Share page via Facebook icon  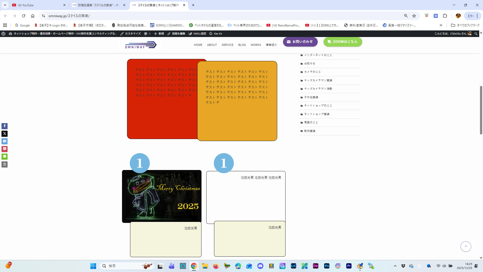pos(5,126)
